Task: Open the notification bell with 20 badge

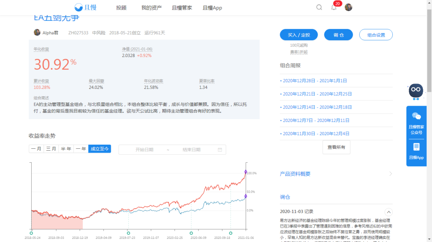Action: tap(334, 7)
